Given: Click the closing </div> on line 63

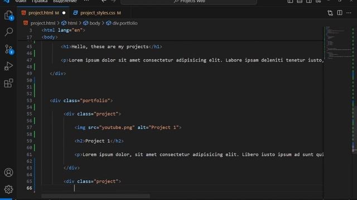Looking at the screenshot, I should pyautogui.click(x=71, y=168).
